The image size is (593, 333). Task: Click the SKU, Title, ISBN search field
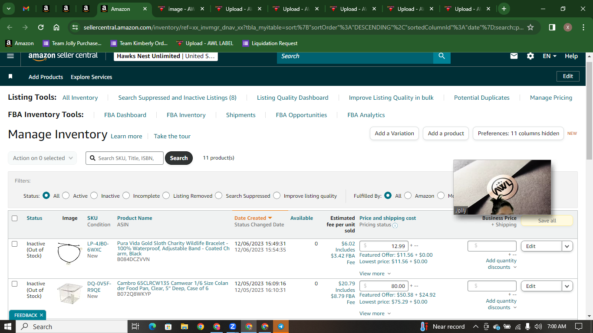click(x=125, y=158)
